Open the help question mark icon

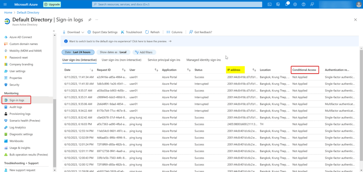click(303, 4)
